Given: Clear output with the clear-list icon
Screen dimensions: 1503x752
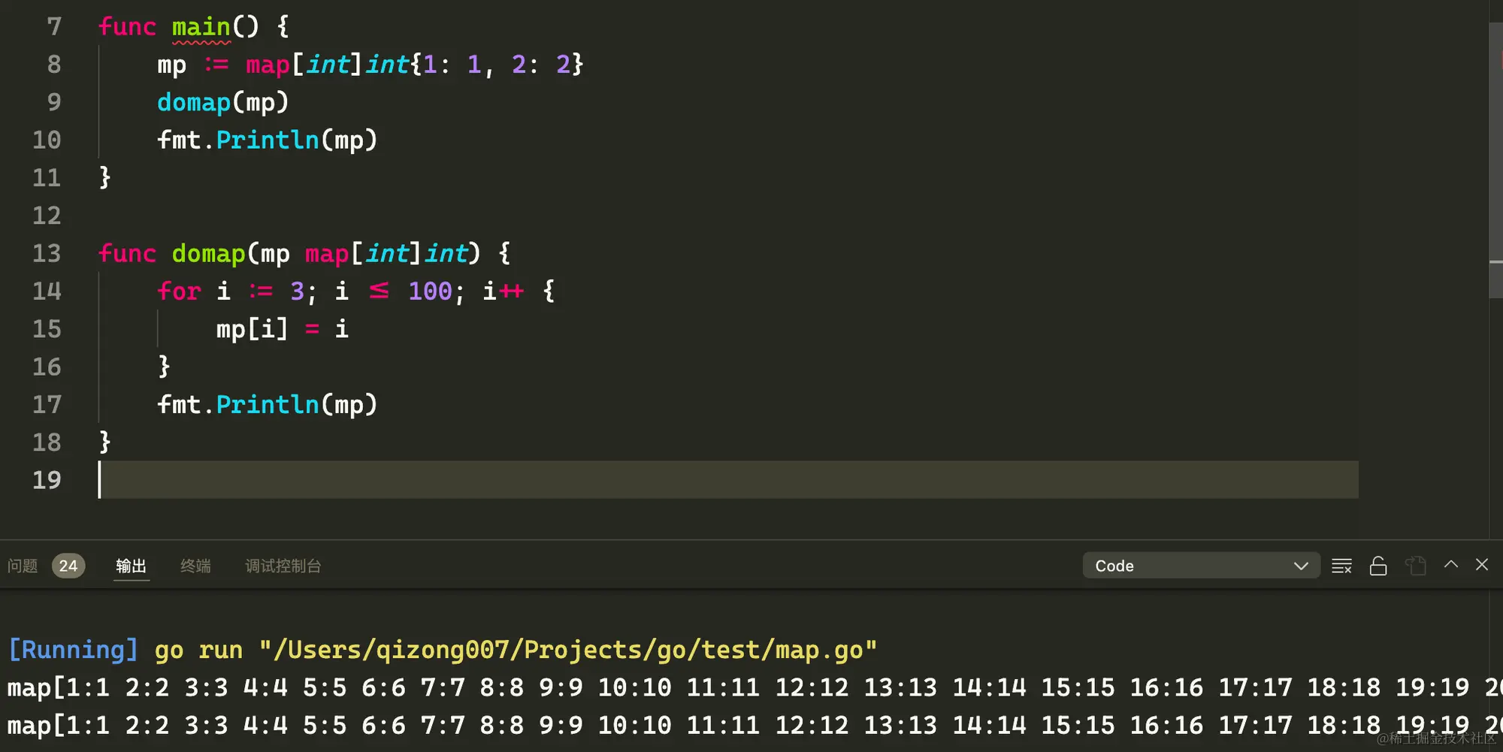Looking at the screenshot, I should (1341, 566).
